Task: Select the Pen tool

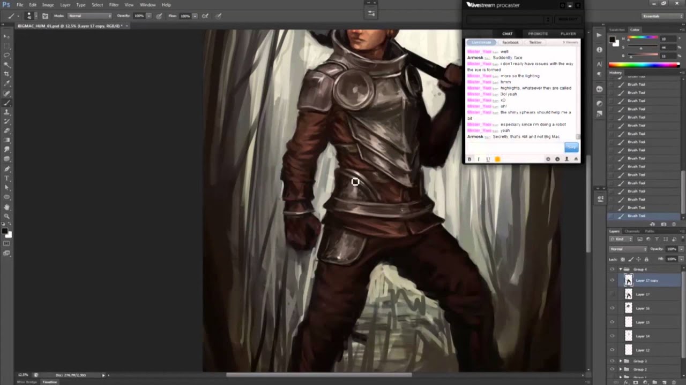Action: [x=7, y=168]
